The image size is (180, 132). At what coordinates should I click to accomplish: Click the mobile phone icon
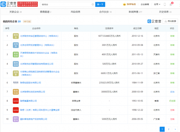[x=165, y=5]
